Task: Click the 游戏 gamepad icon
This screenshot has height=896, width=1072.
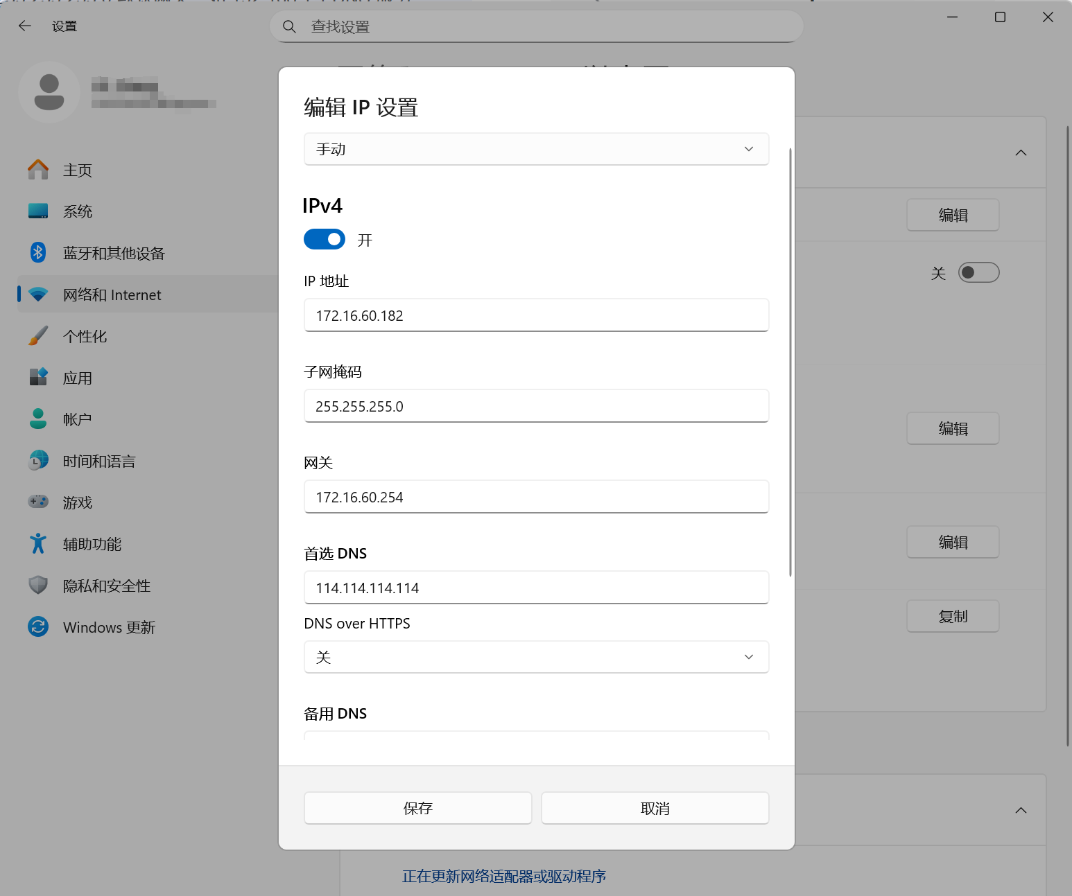Action: (x=38, y=502)
